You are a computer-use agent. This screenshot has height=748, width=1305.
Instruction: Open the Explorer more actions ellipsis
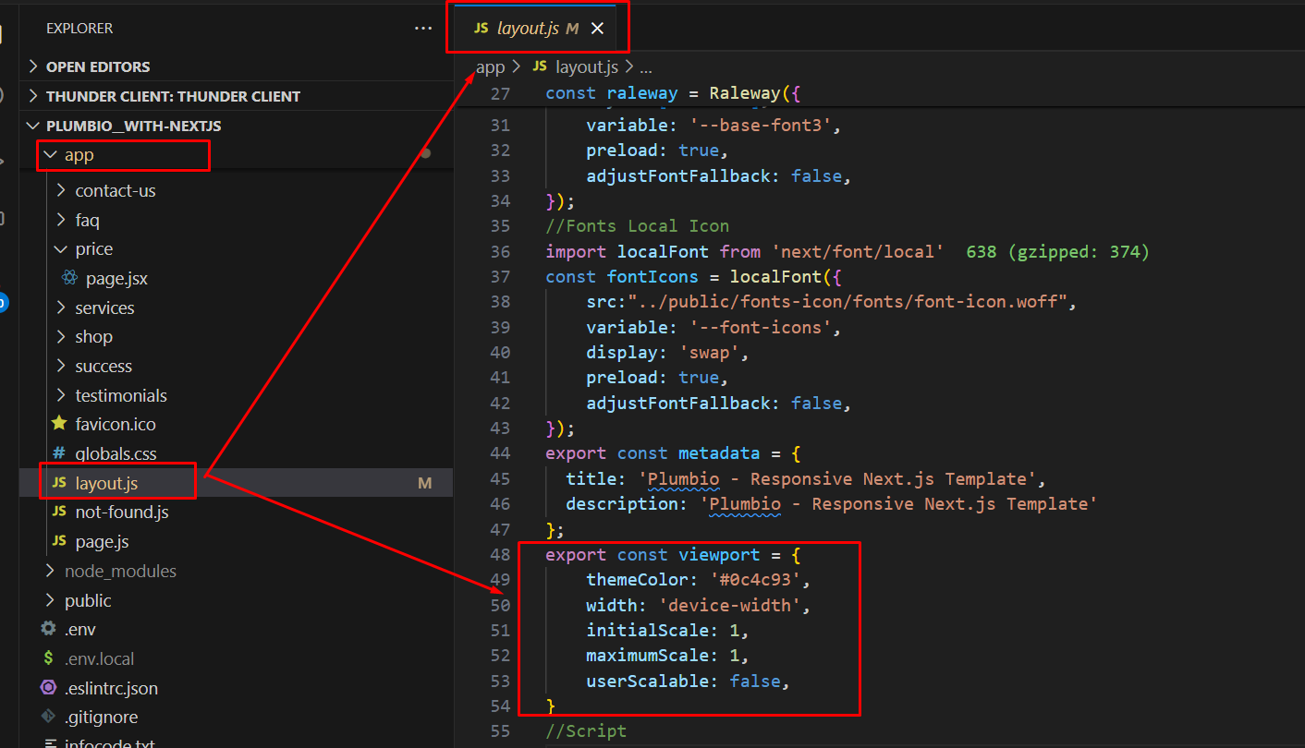pos(423,29)
